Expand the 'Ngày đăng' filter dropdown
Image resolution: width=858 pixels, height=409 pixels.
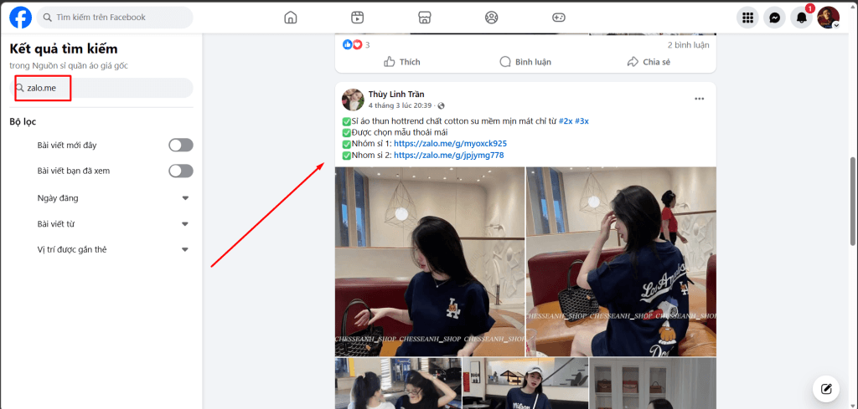point(185,198)
